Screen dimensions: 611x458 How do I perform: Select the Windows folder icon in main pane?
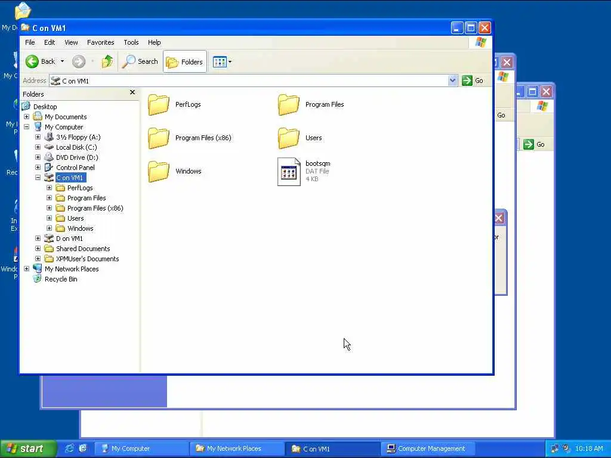[158, 171]
